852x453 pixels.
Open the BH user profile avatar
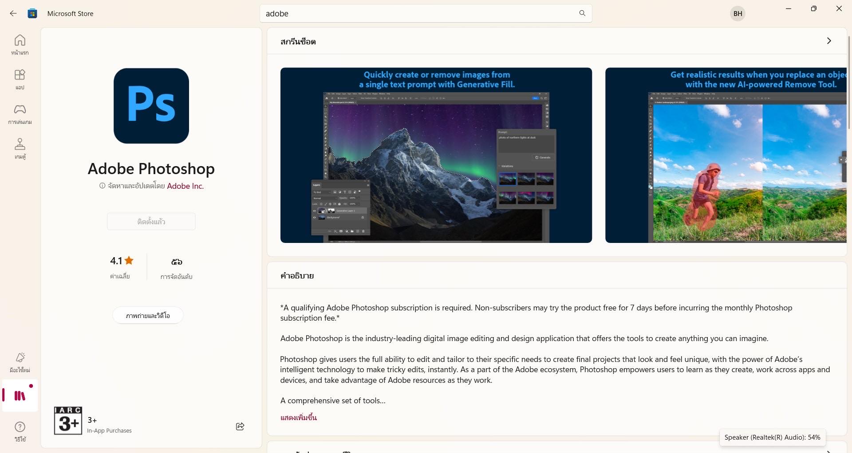pos(738,13)
